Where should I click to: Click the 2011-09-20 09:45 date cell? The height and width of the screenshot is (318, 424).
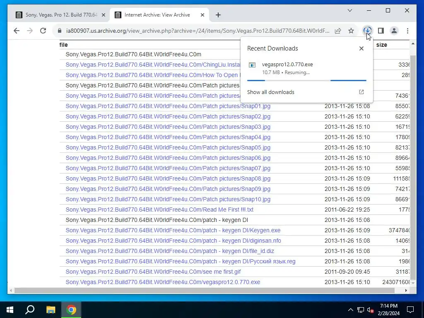tap(347, 272)
